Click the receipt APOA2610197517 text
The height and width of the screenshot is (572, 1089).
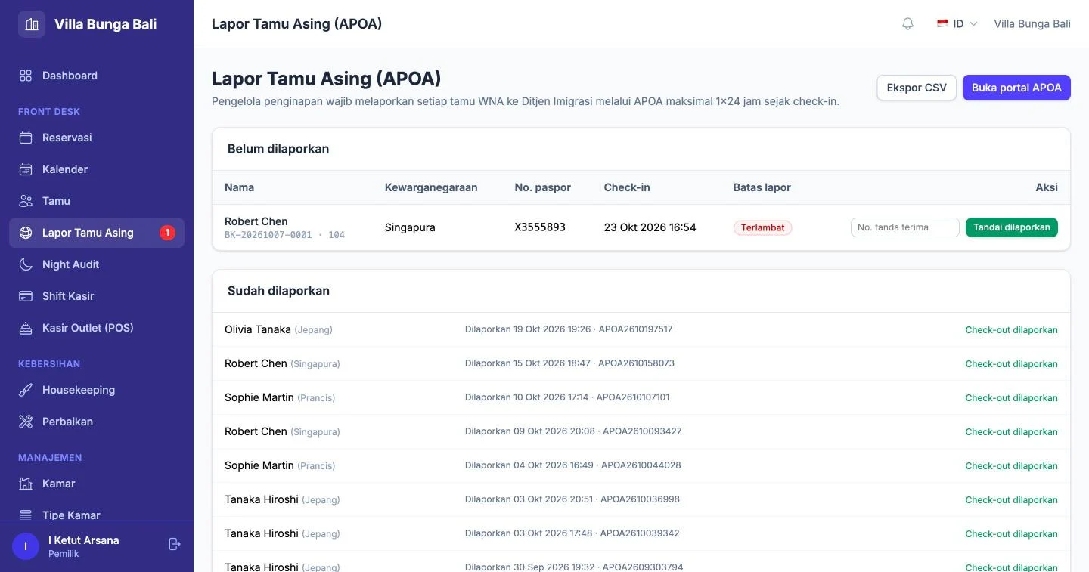pyautogui.click(x=635, y=329)
